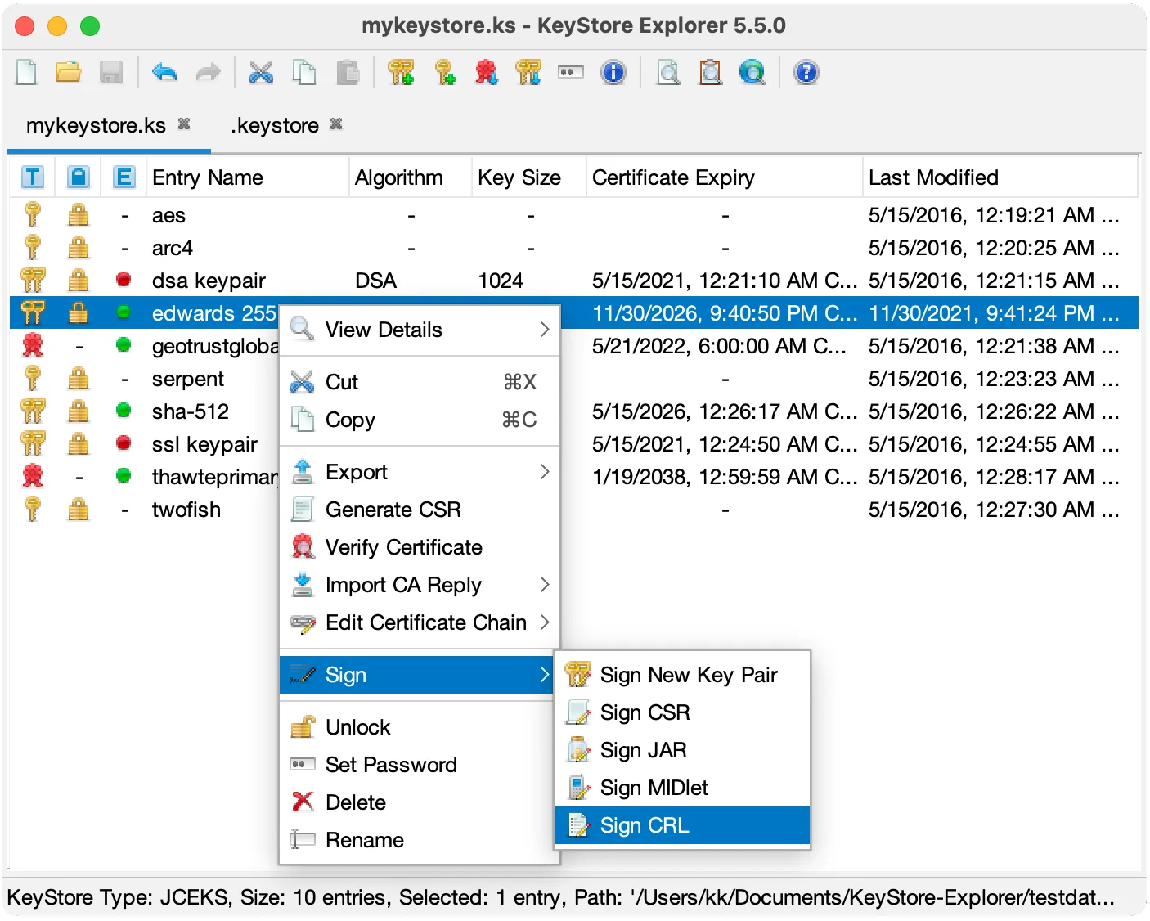Viewport: 1150px width, 921px height.
Task: Click the New KeyStore toolbar icon
Action: [x=27, y=73]
